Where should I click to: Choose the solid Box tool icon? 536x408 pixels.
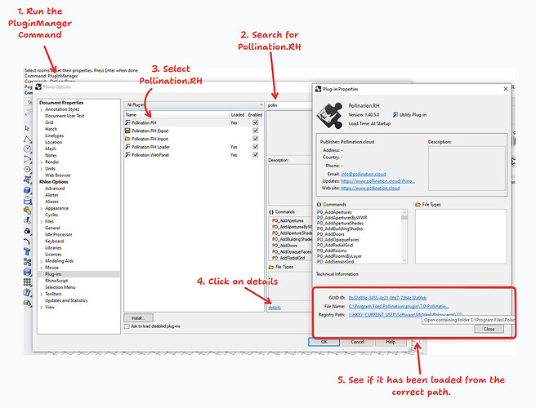[x=27, y=190]
